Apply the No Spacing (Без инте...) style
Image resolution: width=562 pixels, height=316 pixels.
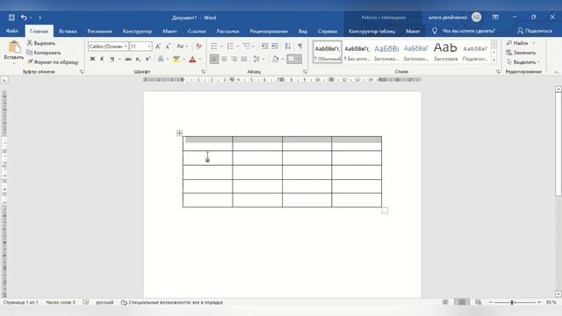[x=357, y=52]
